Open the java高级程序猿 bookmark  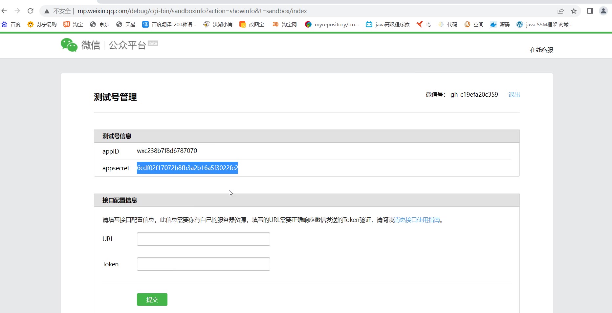point(388,24)
